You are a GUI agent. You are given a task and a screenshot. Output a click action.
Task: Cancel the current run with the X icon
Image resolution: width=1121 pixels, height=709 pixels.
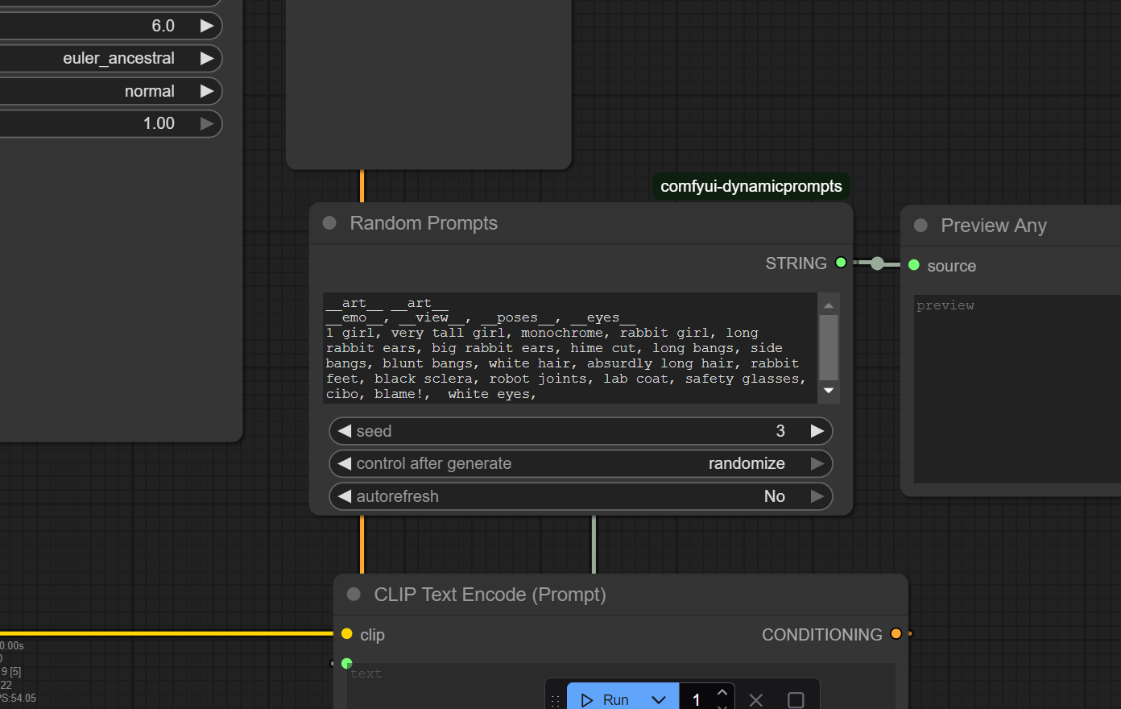(755, 699)
